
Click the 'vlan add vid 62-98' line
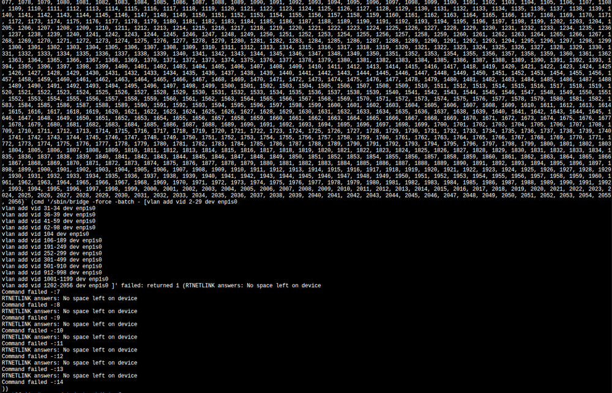tap(48, 228)
